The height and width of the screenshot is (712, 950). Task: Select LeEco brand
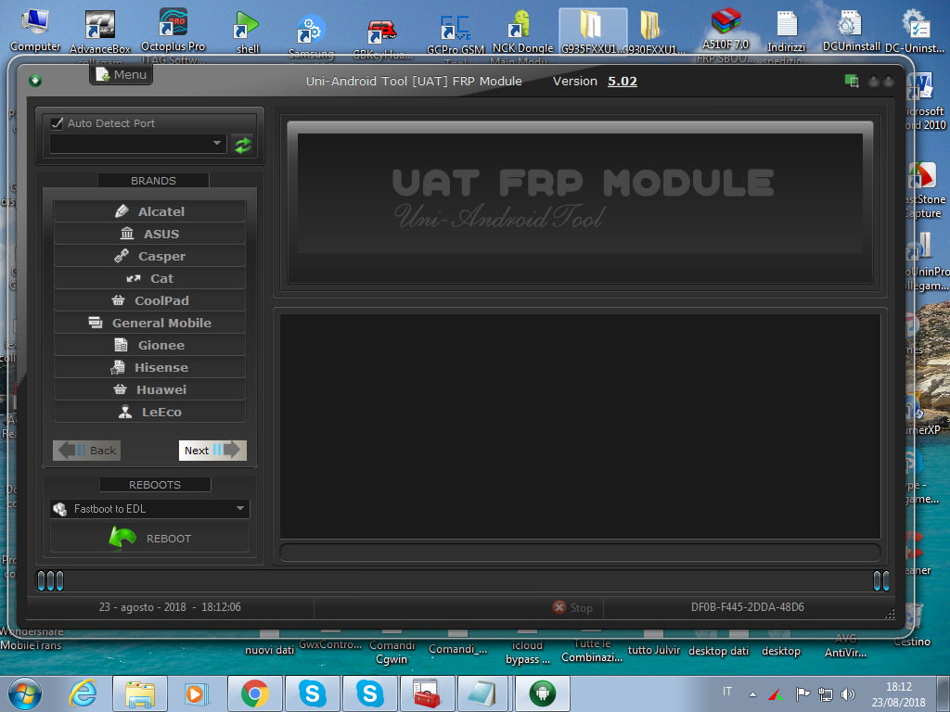click(x=149, y=412)
